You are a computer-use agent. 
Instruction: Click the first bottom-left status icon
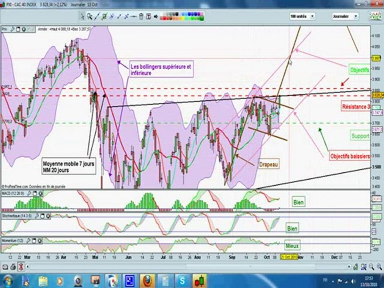(x=5, y=267)
